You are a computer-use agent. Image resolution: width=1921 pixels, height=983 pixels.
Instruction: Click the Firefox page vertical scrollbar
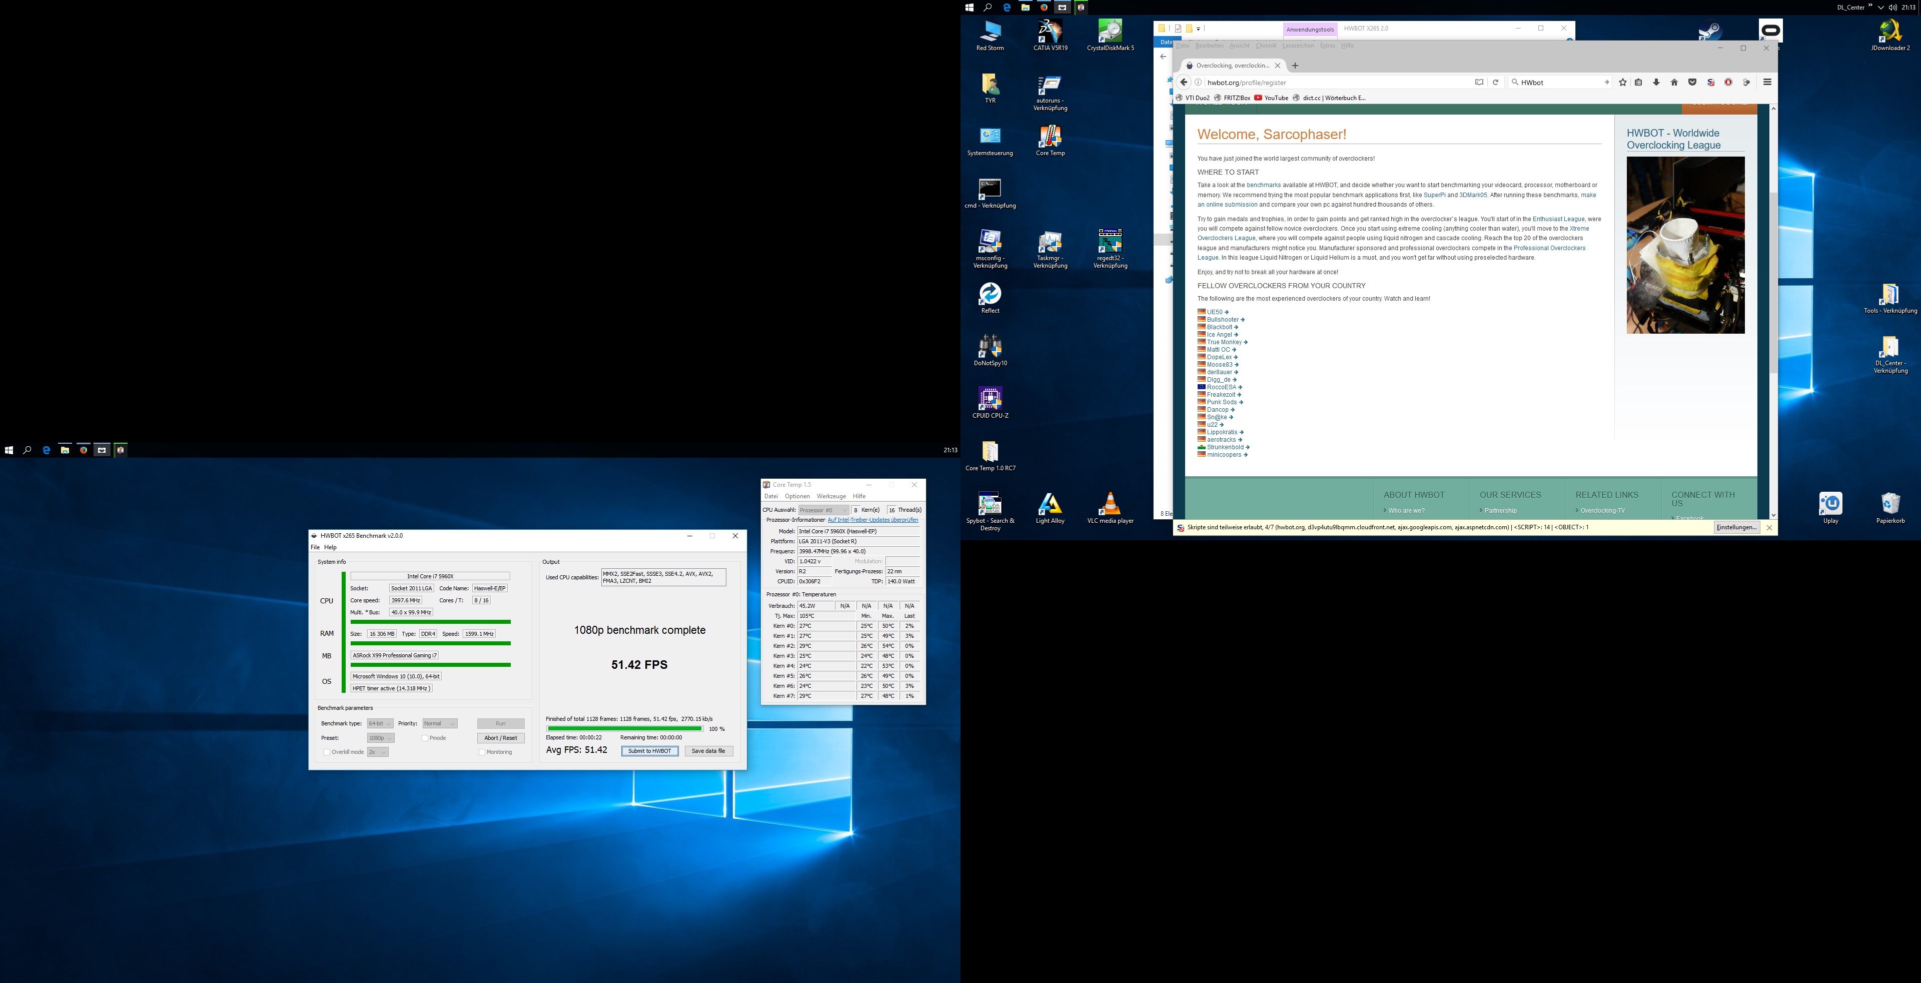point(1773,284)
